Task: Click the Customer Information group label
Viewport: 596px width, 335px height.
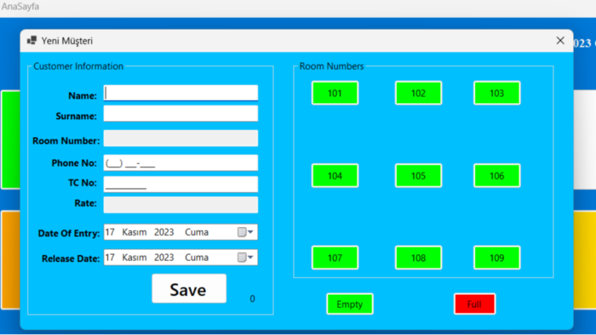Action: coord(78,66)
